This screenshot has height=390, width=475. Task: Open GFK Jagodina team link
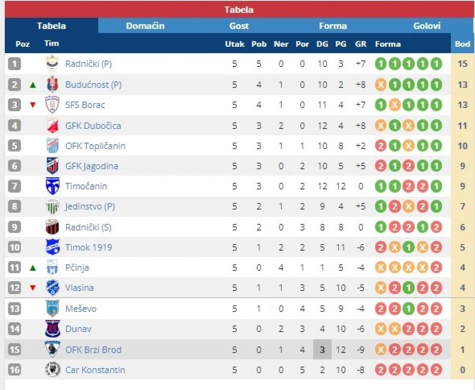click(92, 166)
